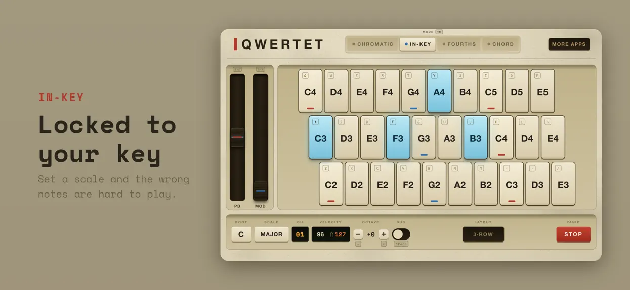
Task: Click the red Stop panic button
Action: click(x=573, y=234)
